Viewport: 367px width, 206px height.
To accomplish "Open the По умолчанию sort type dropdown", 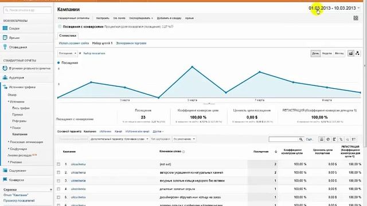I will (x=184, y=139).
